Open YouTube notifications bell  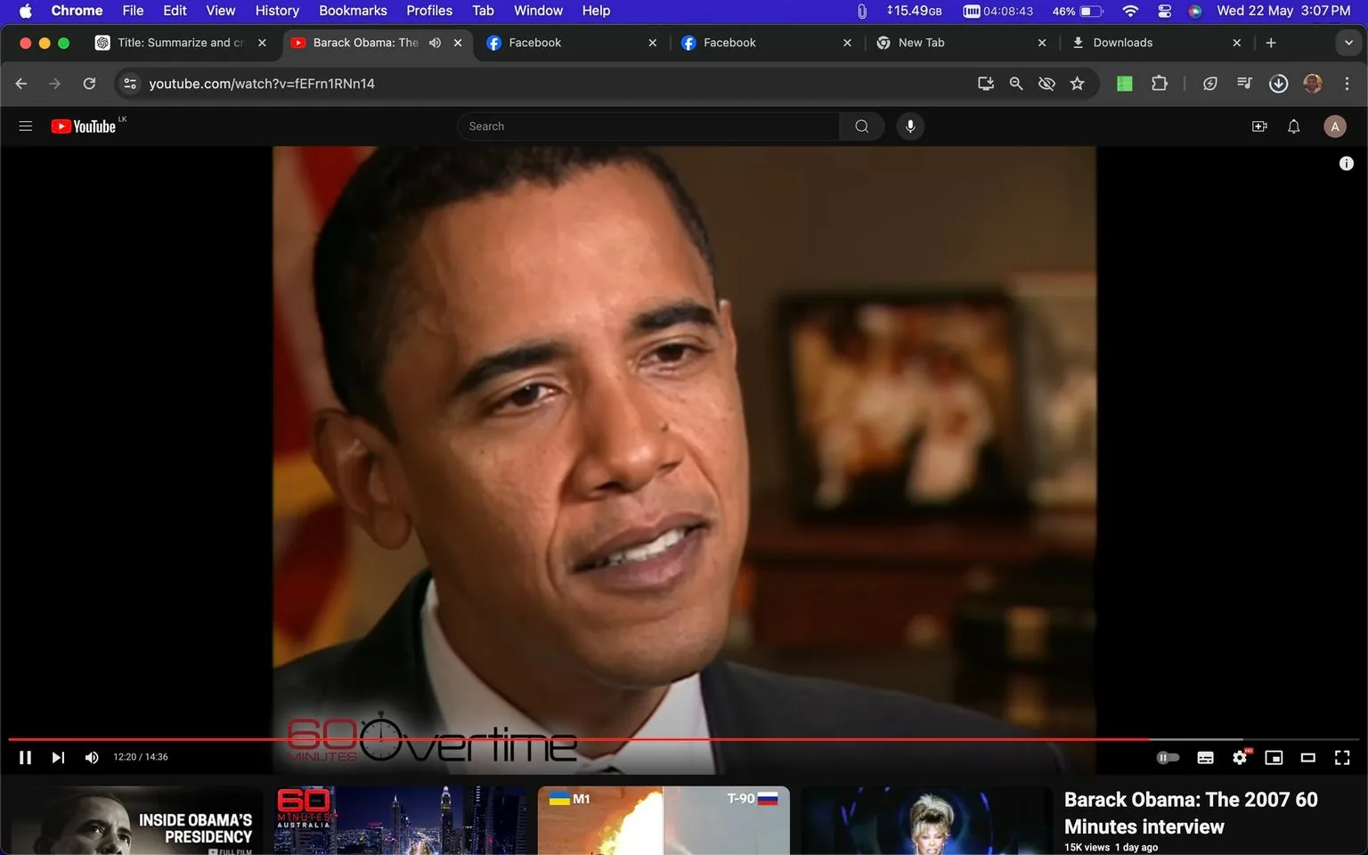coord(1293,126)
